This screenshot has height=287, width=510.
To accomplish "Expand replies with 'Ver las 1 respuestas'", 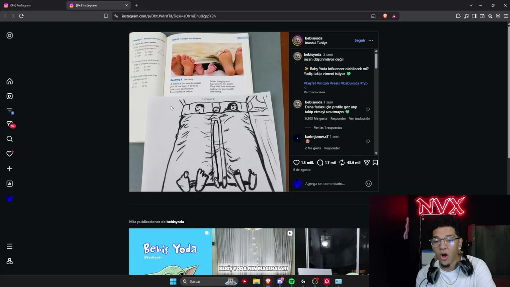I will pyautogui.click(x=328, y=128).
